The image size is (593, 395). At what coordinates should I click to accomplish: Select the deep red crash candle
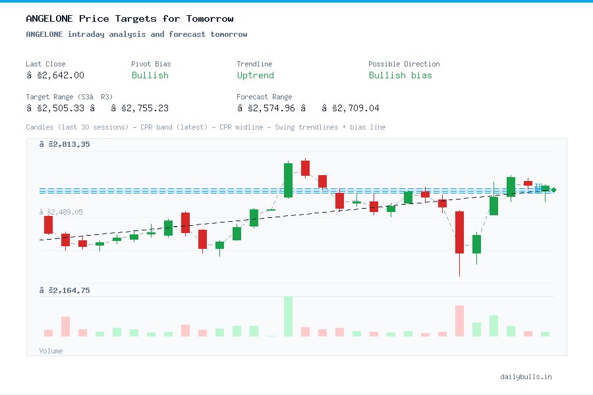[459, 230]
